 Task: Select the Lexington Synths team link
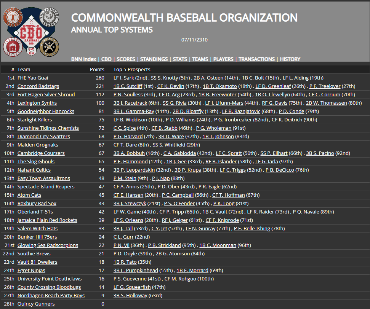(x=37, y=103)
